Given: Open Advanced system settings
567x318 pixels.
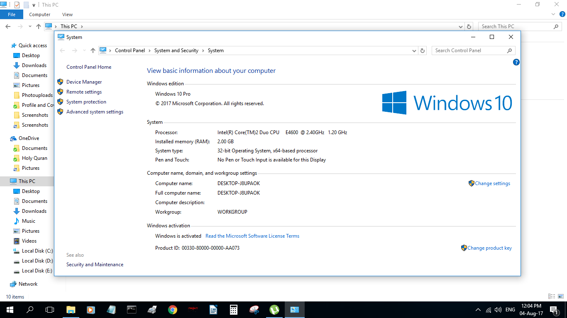Looking at the screenshot, I should 95,112.
